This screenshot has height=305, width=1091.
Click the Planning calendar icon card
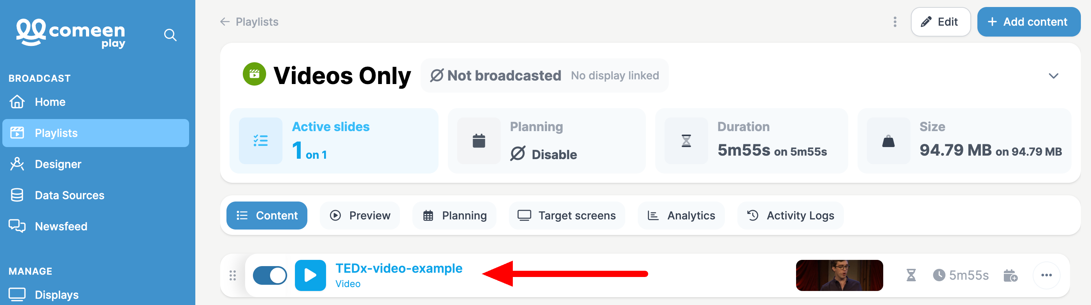coord(479,141)
